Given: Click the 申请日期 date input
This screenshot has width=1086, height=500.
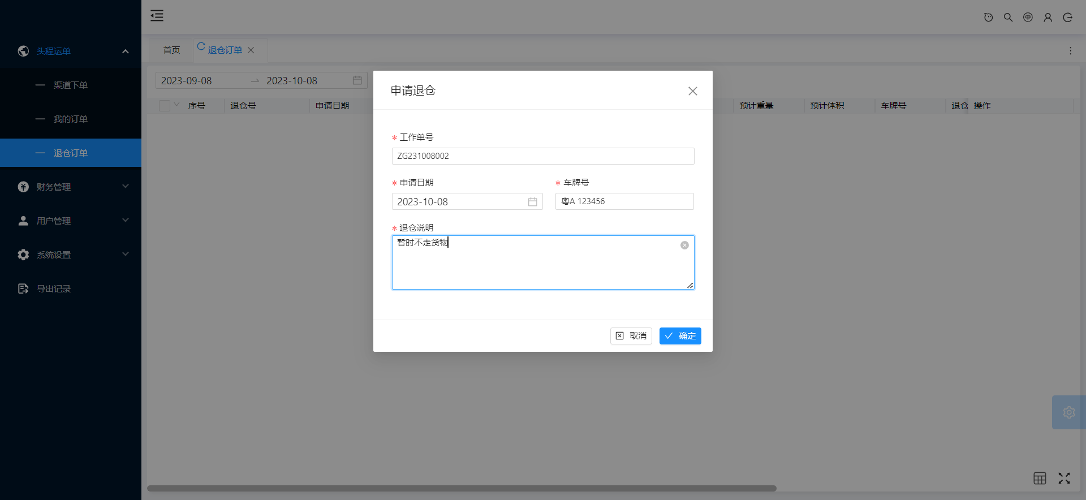Looking at the screenshot, I should (467, 201).
